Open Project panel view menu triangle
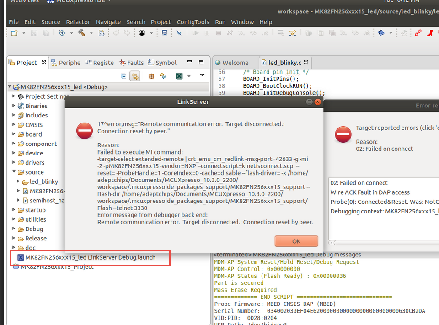The width and height of the screenshot is (439, 325). 202,75
